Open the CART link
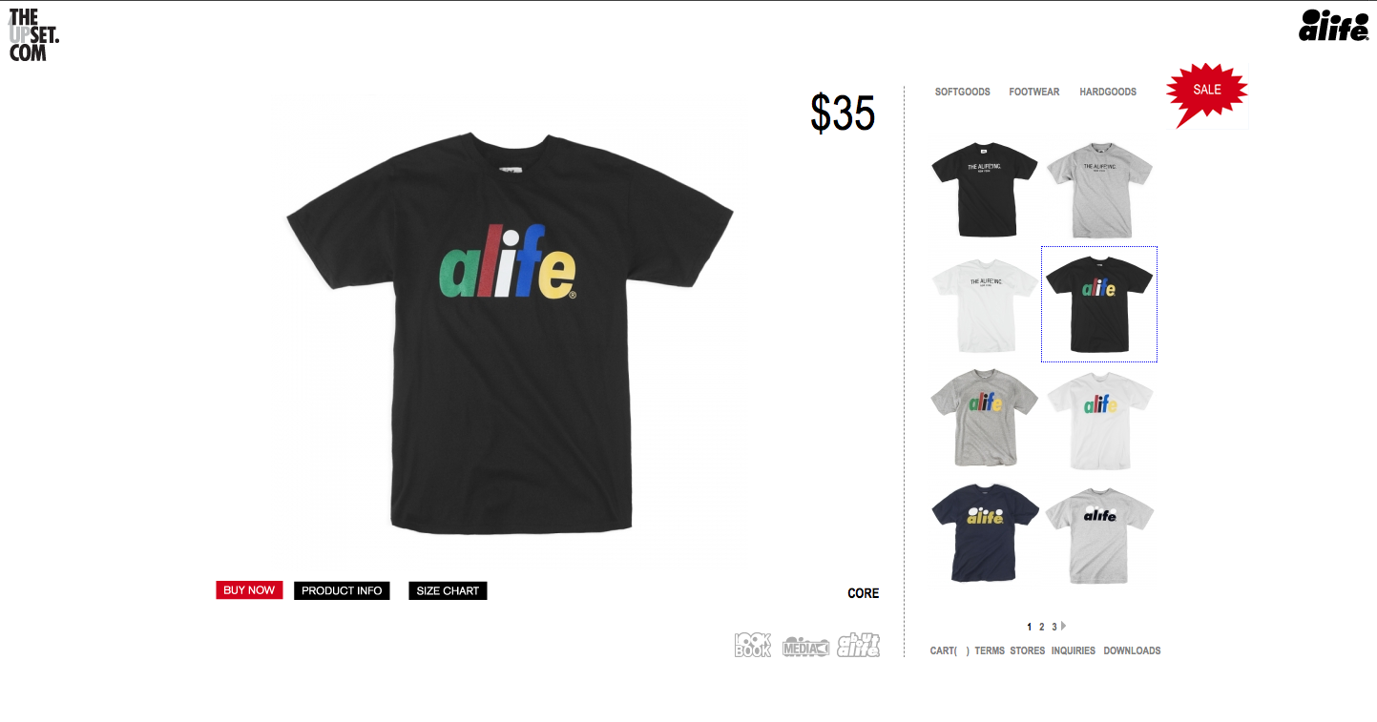The image size is (1377, 722). pyautogui.click(x=949, y=650)
